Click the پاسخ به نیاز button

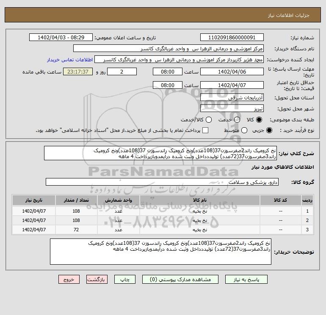point(246,279)
